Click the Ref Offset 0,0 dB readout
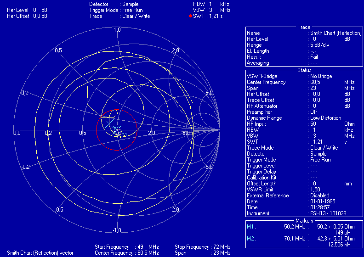 [x=27, y=16]
